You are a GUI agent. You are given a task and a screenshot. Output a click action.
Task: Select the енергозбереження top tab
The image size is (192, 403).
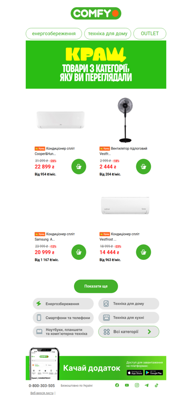pos(54,34)
